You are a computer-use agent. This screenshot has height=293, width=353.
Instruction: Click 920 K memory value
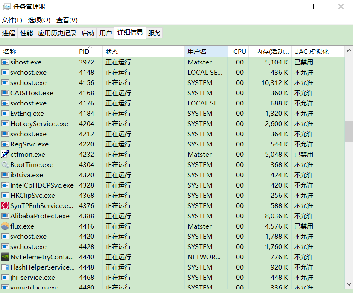(280, 267)
